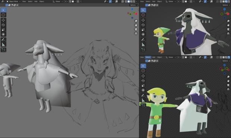Select the Cursor tool in bottom-right viewport
The image size is (231, 138).
pyautogui.click(x=143, y=71)
